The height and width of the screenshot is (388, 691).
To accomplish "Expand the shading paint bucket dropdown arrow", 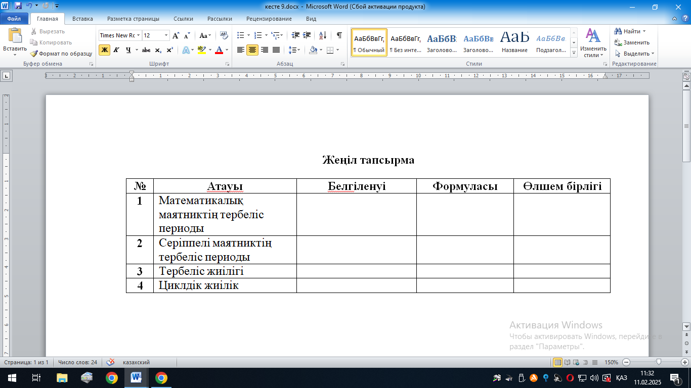I will [x=321, y=50].
